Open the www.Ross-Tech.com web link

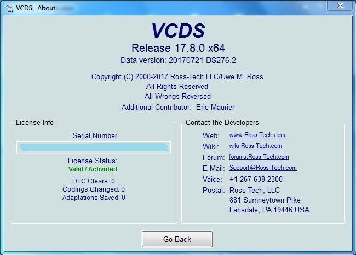(x=257, y=135)
